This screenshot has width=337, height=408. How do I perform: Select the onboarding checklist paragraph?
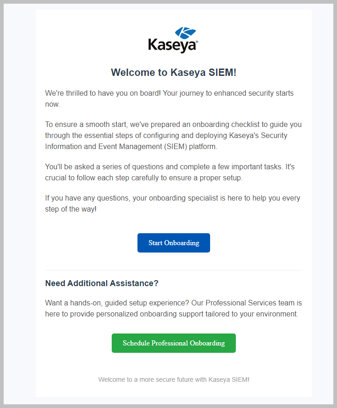click(x=173, y=135)
